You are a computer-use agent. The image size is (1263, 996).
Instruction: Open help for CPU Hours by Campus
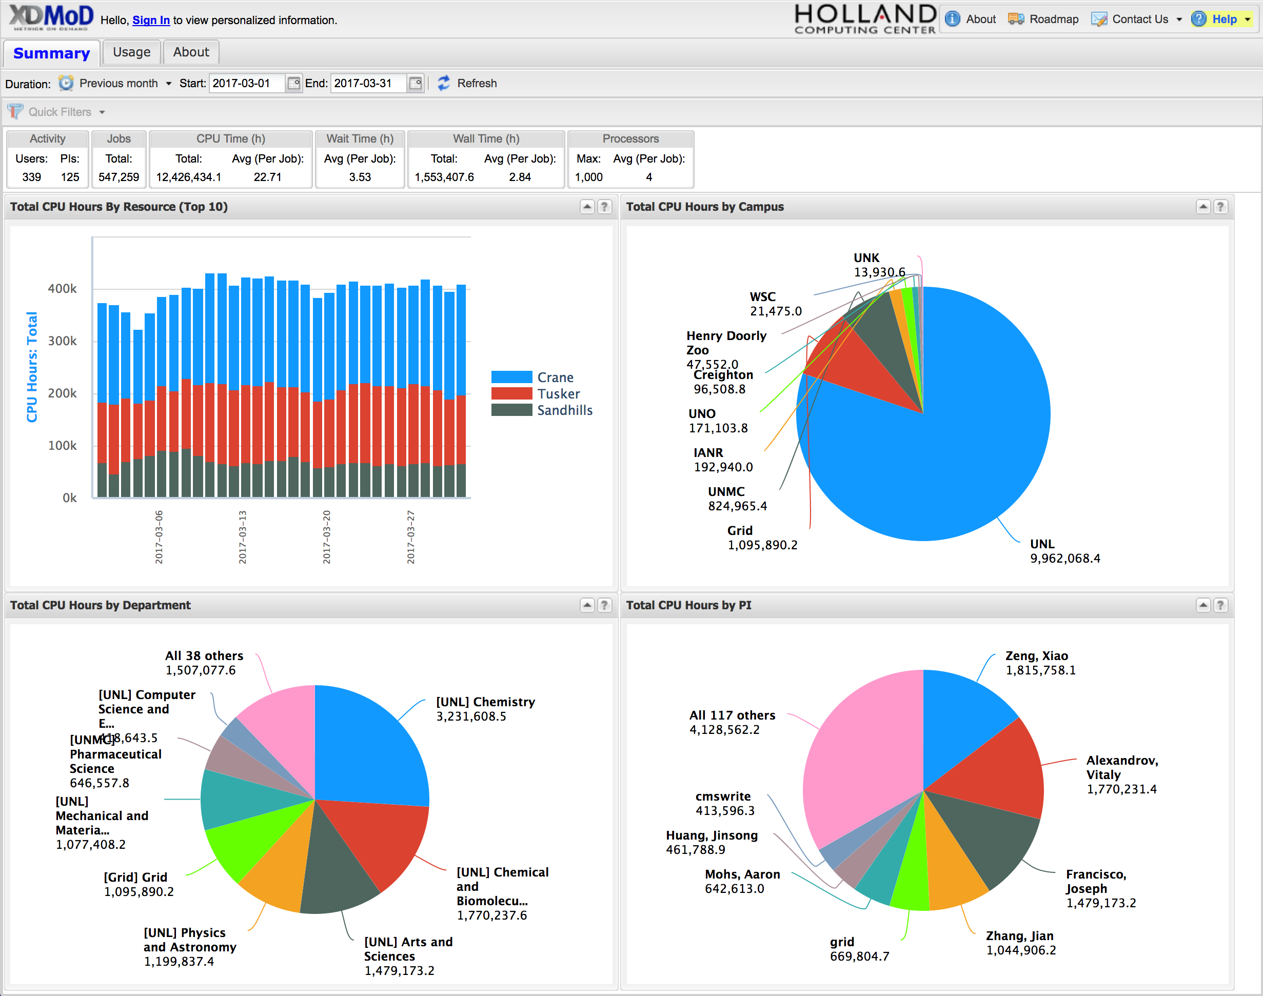pos(1220,207)
